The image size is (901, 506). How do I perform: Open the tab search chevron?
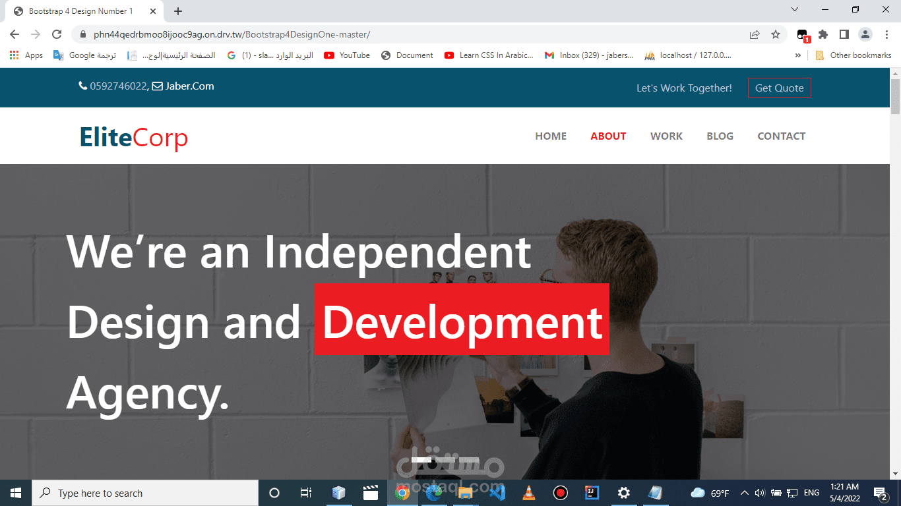pos(794,10)
